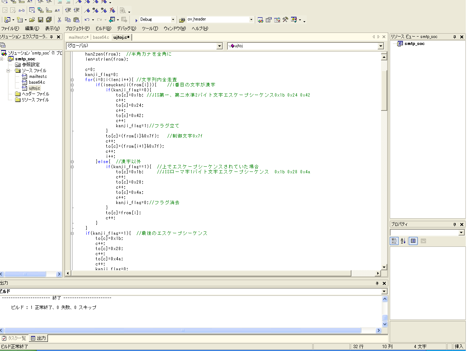Toggle auto-hide pin on Solution Explorer panel
The width and height of the screenshot is (468, 351).
click(x=52, y=37)
